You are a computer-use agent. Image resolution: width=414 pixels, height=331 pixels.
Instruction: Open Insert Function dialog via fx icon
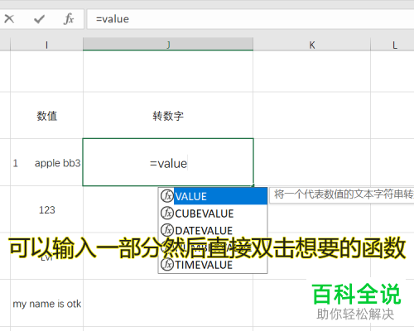pyautogui.click(x=69, y=19)
